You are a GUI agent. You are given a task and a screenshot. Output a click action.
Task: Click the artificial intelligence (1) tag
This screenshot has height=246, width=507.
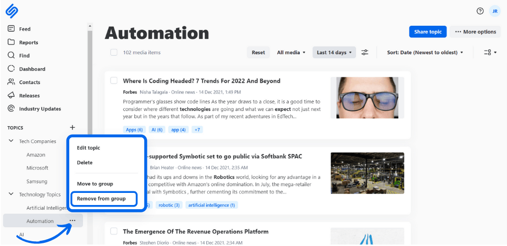[212, 205]
